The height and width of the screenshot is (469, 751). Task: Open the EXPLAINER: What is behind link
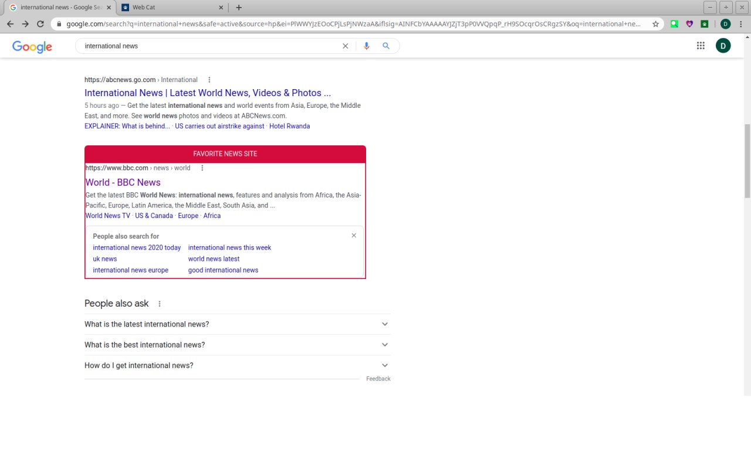[127, 126]
